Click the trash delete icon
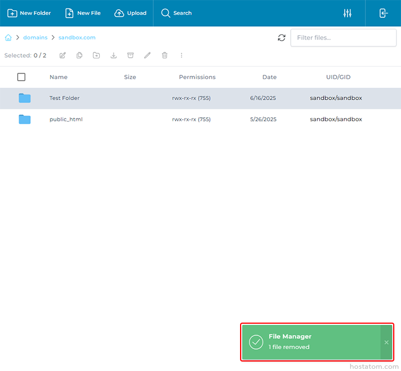 164,56
